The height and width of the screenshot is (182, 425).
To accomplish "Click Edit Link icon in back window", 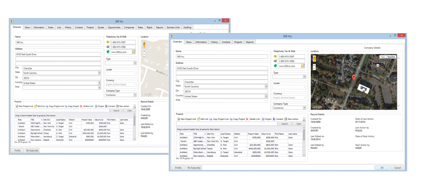I will click(35, 106).
